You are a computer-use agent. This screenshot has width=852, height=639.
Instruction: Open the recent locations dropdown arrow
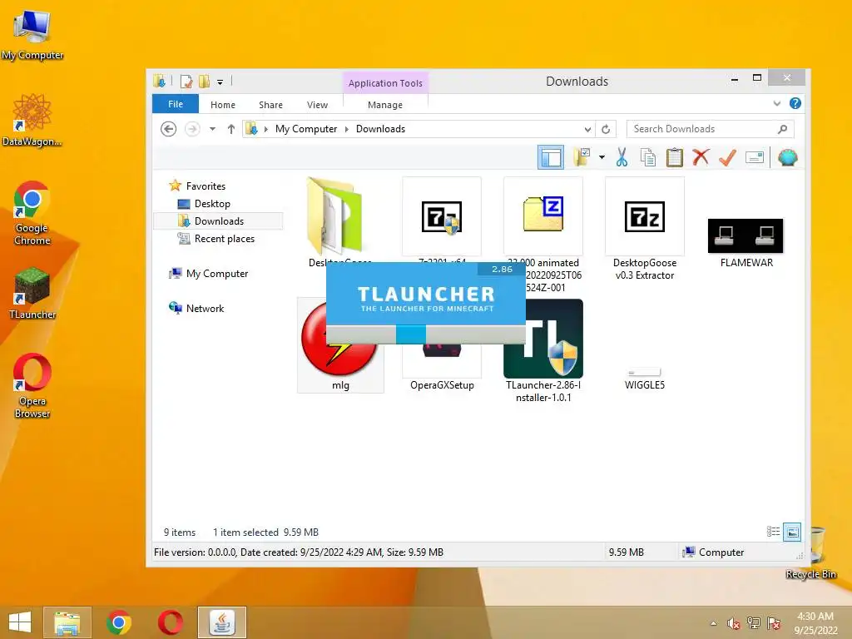coord(212,129)
